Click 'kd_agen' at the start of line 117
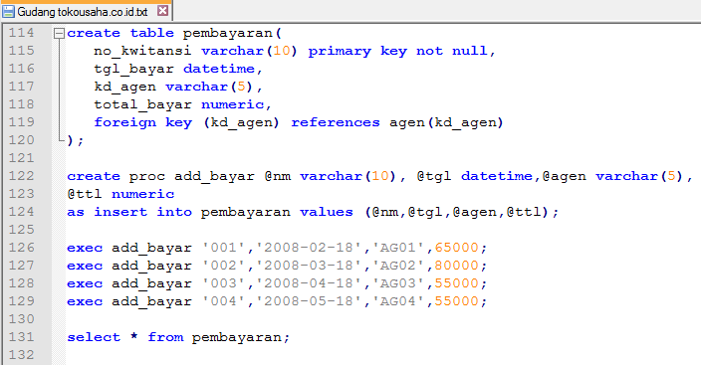Screen dimensions: 701x365 click(x=124, y=88)
